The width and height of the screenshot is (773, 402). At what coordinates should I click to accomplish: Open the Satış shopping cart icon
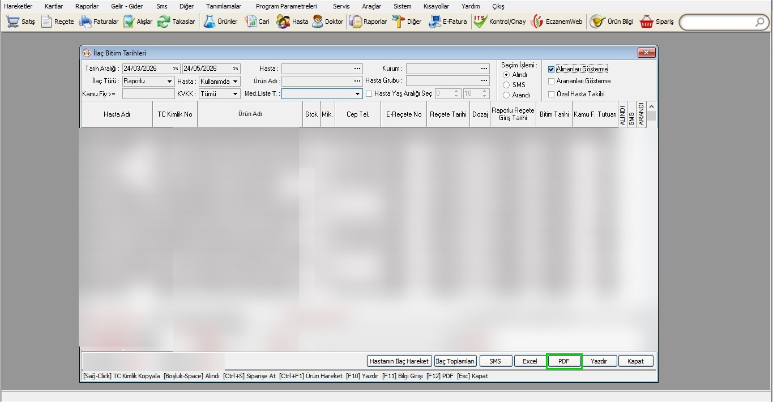point(12,22)
